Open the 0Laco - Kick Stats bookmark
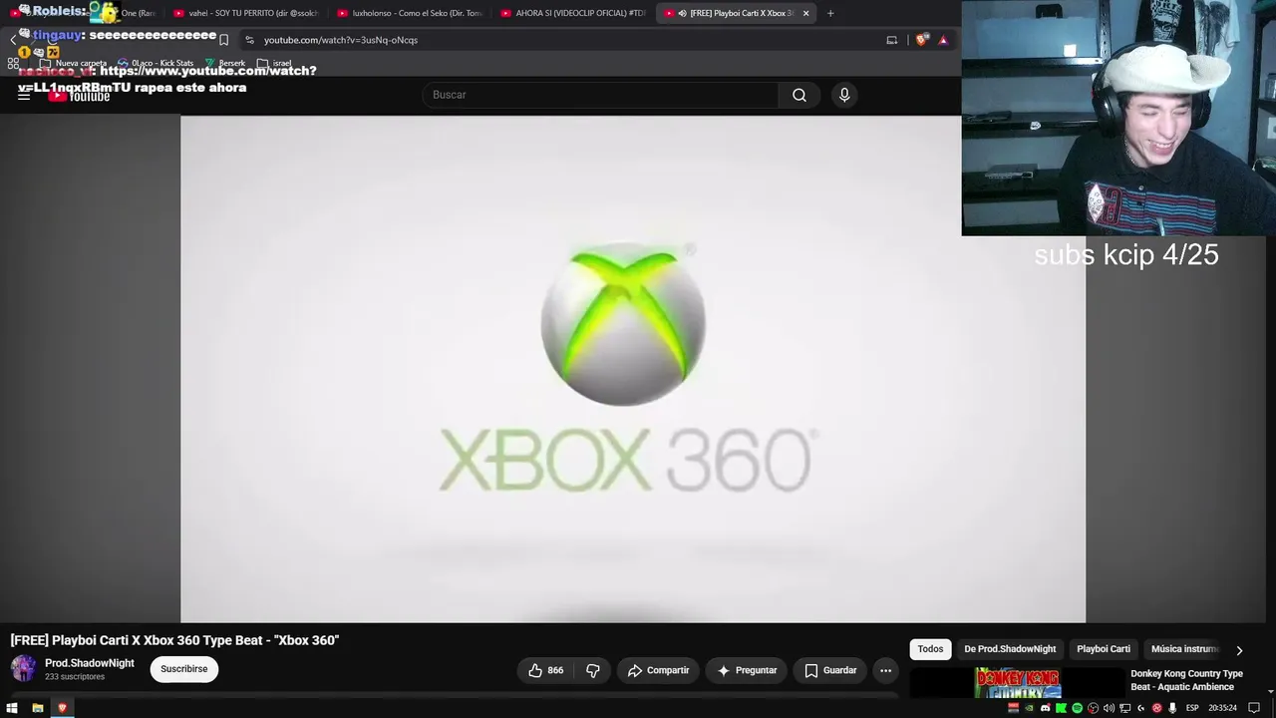Screen dimensions: 1276x718 tap(156, 63)
